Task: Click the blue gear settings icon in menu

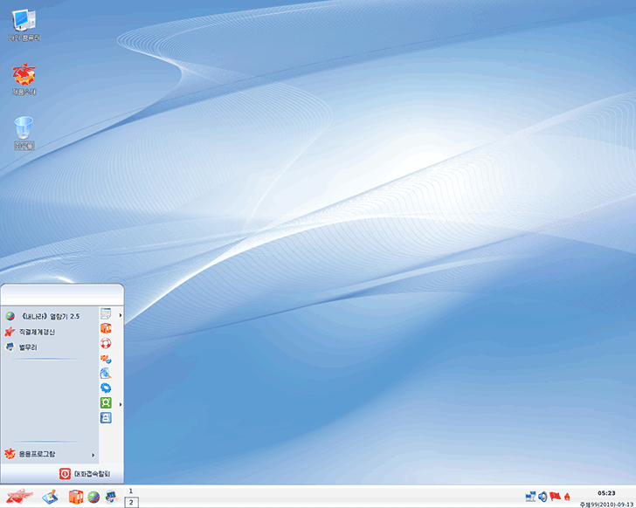Action: coord(106,388)
